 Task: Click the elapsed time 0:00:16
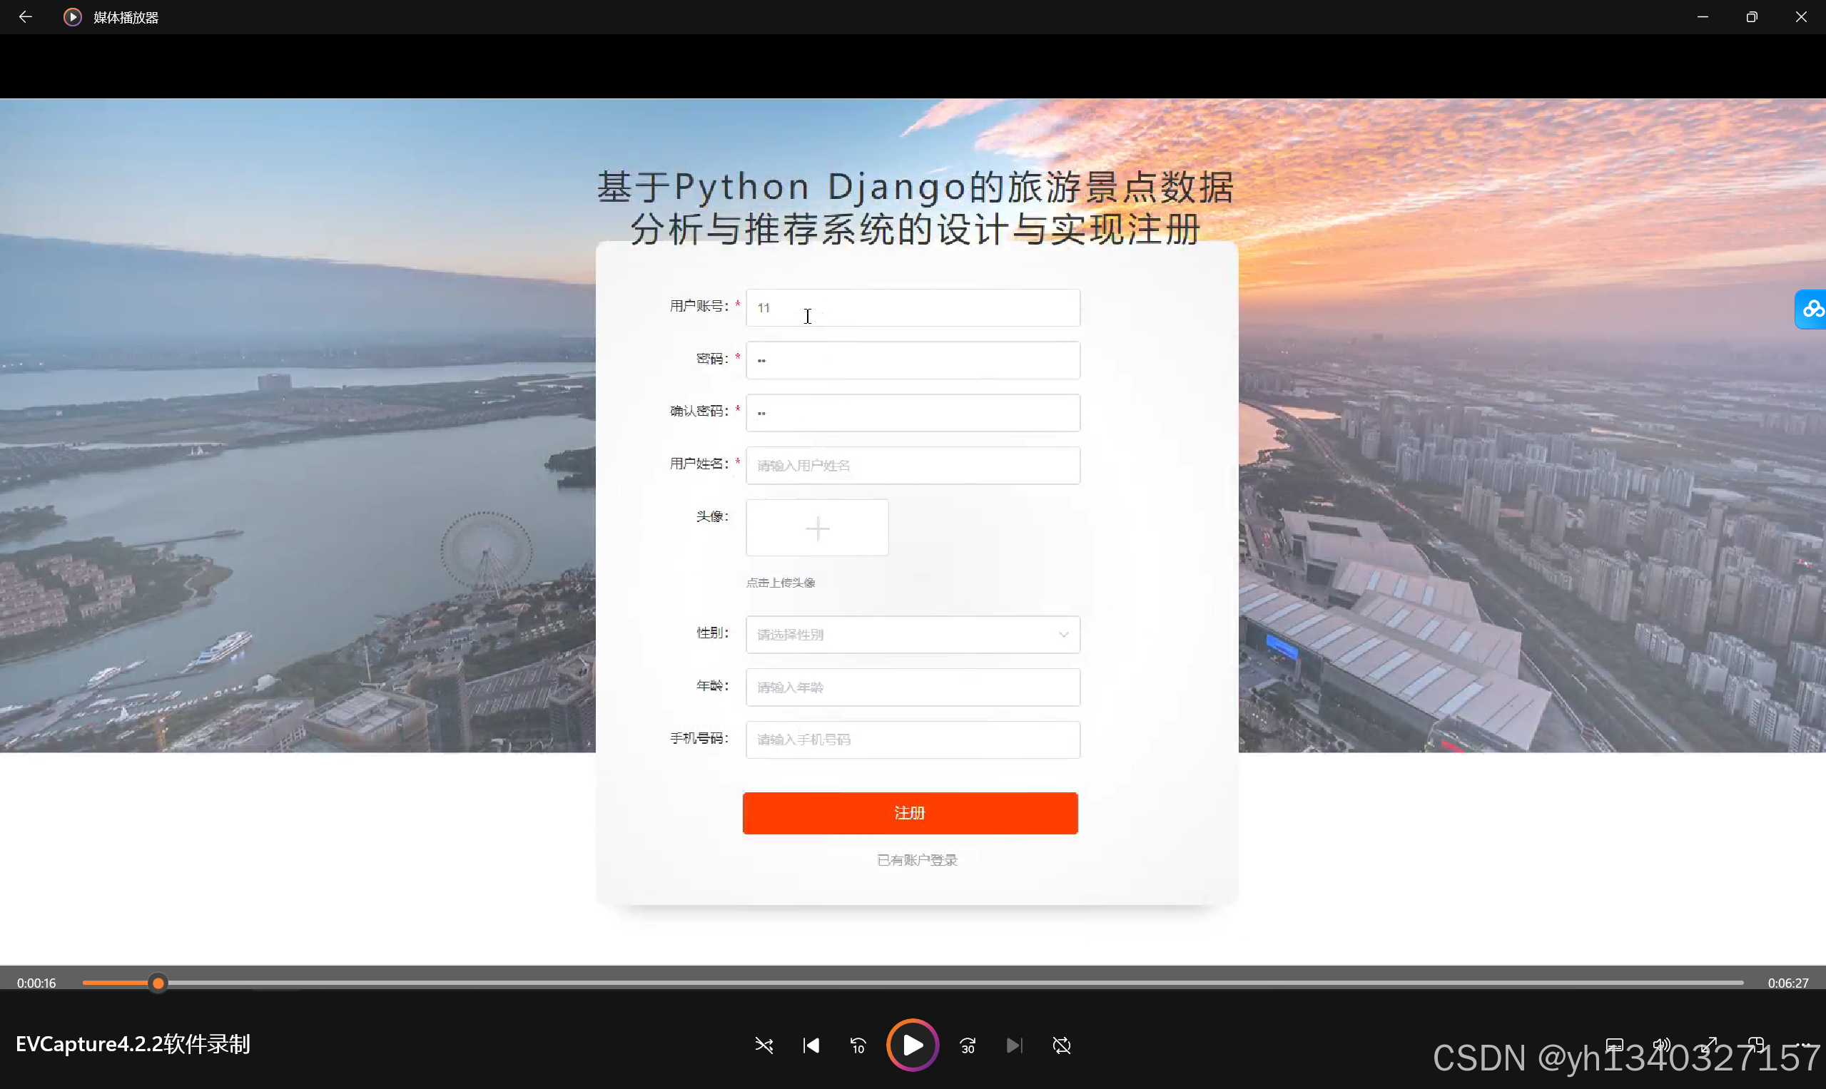[x=36, y=983]
